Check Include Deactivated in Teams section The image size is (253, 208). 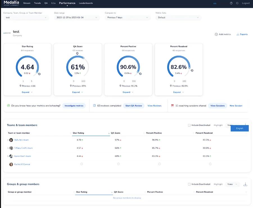(189, 125)
